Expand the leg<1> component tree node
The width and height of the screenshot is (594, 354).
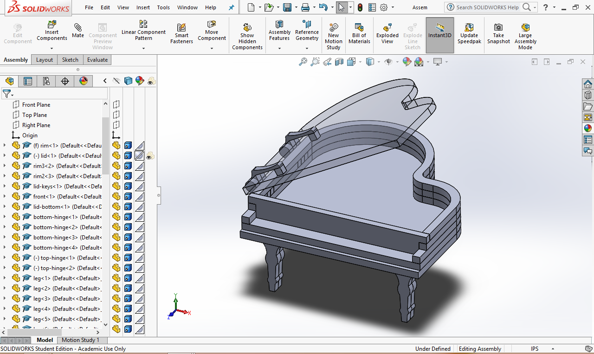click(x=5, y=278)
